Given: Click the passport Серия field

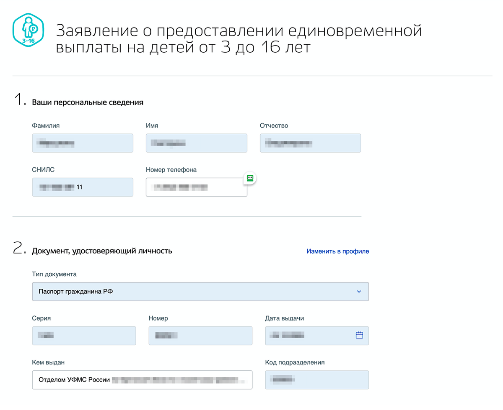Looking at the screenshot, I should point(84,336).
